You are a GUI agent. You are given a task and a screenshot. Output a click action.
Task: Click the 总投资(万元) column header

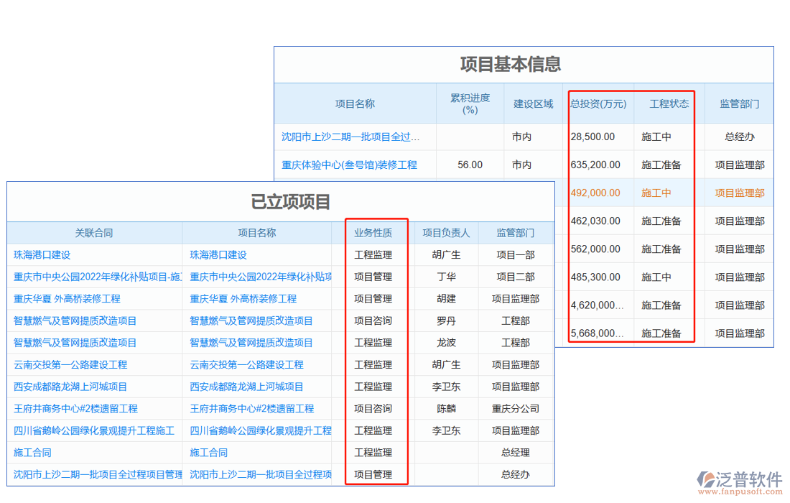pos(598,103)
